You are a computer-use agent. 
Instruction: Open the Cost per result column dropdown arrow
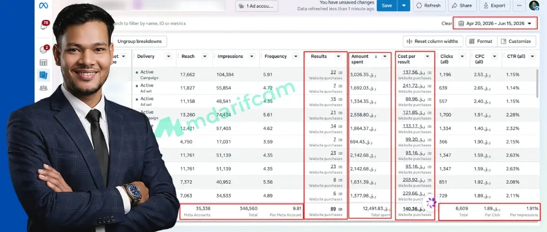(x=427, y=56)
